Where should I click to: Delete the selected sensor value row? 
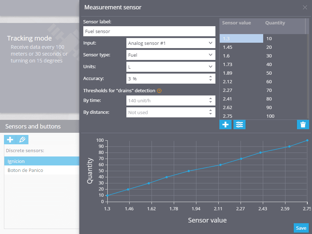303,125
